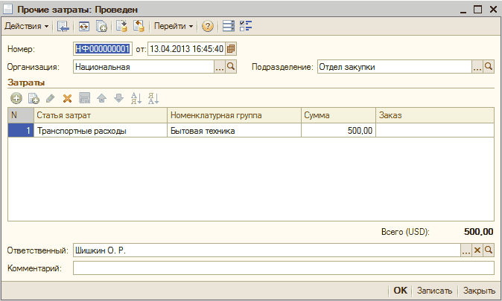Image resolution: width=502 pixels, height=301 pixels.
Task: Click the green plus add row icon
Action: coord(16,98)
